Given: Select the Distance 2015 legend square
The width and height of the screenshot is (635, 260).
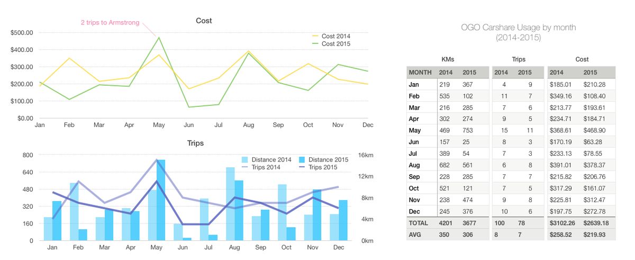Looking at the screenshot, I should tap(302, 160).
